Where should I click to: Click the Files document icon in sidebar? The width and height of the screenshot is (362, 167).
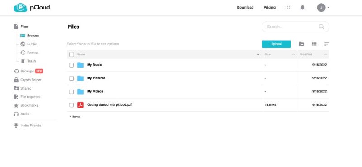[16, 27]
